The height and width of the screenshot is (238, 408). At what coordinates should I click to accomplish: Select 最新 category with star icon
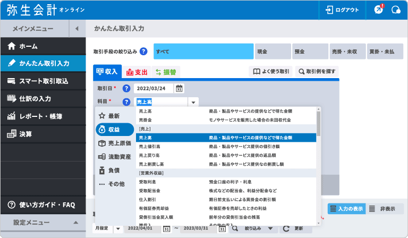click(115, 116)
